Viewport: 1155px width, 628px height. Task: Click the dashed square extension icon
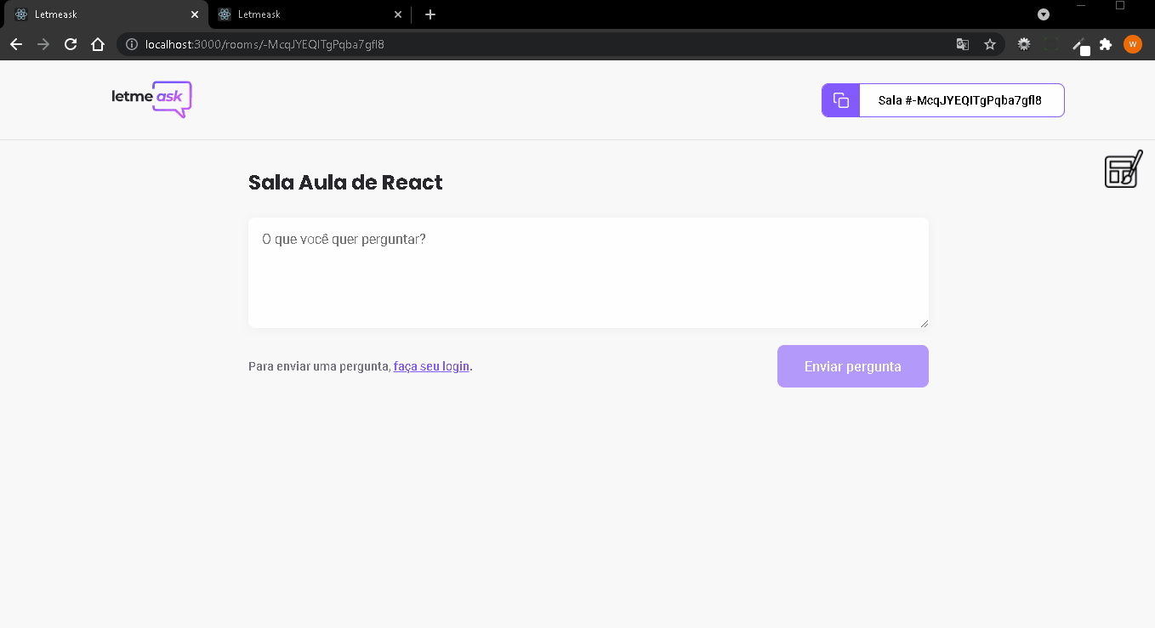tap(1051, 44)
